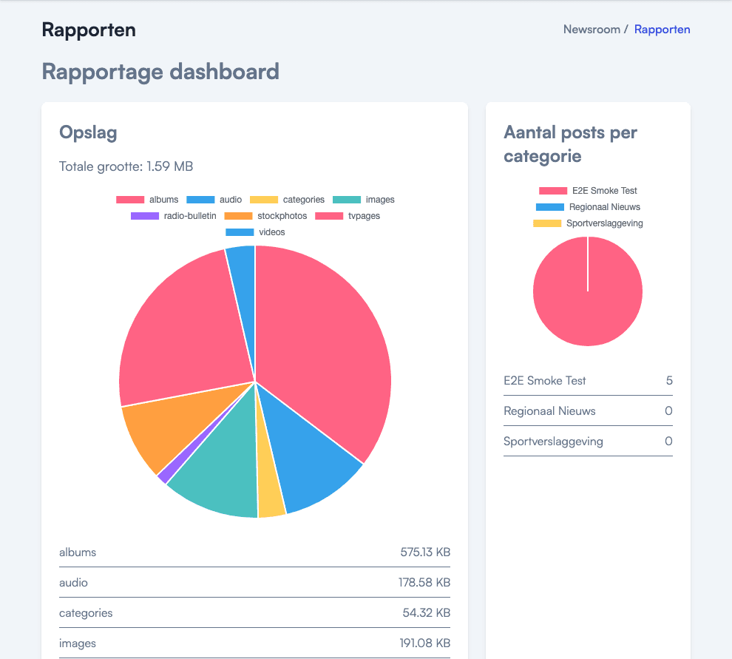Viewport: 732px width, 659px height.
Task: Hide E2E Smoke Test in posts legend
Action: tap(588, 191)
